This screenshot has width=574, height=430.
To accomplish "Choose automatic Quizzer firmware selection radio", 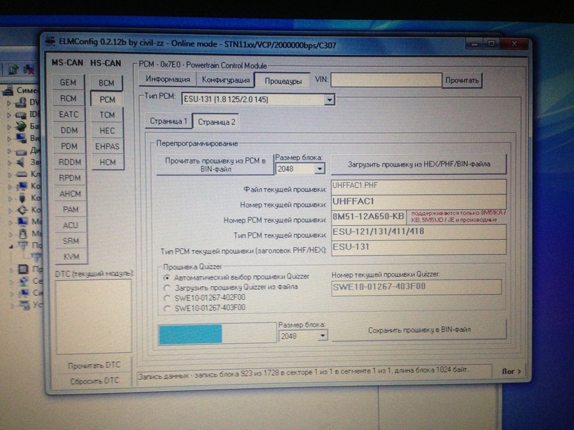I will point(167,278).
